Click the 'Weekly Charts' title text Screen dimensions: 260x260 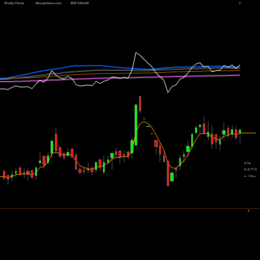(x=14, y=3)
